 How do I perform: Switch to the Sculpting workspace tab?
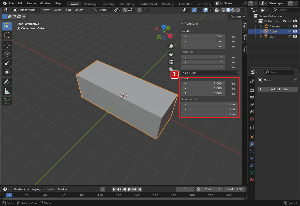pos(108,4)
